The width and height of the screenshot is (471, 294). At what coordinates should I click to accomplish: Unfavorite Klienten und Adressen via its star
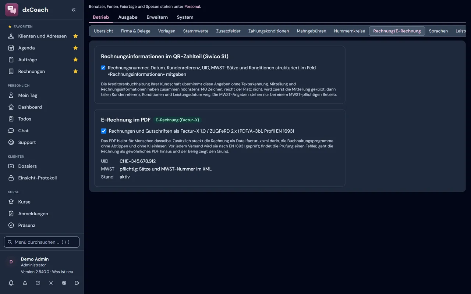click(75, 36)
